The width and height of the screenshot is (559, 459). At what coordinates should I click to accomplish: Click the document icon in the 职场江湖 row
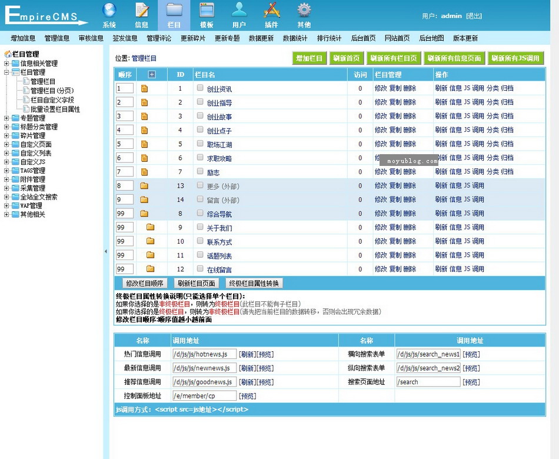pyautogui.click(x=144, y=144)
